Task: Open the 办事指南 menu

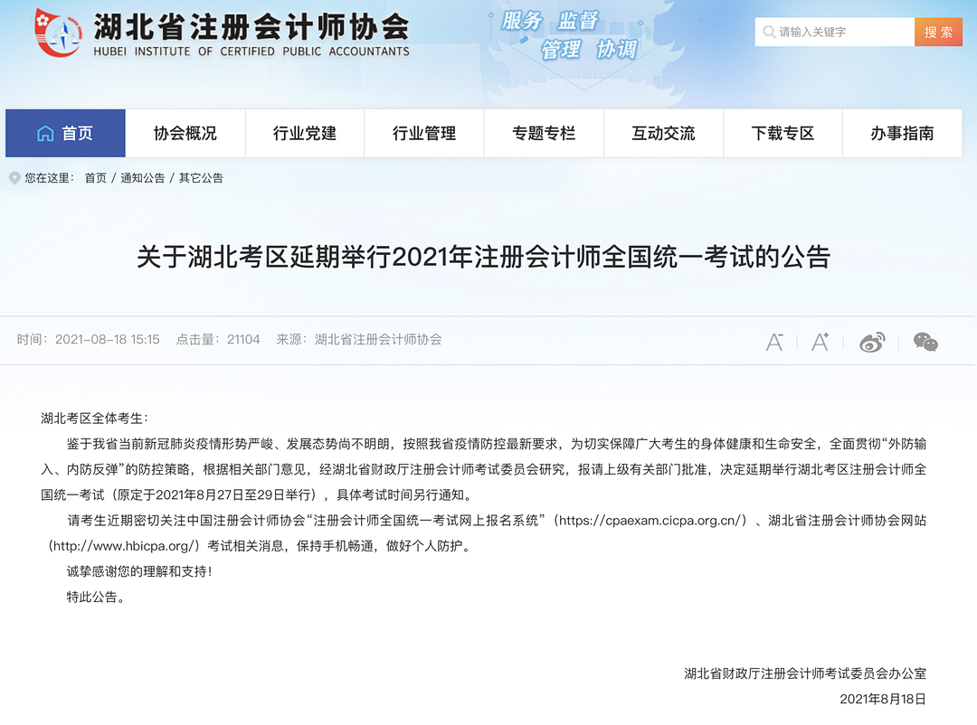Action: [902, 133]
